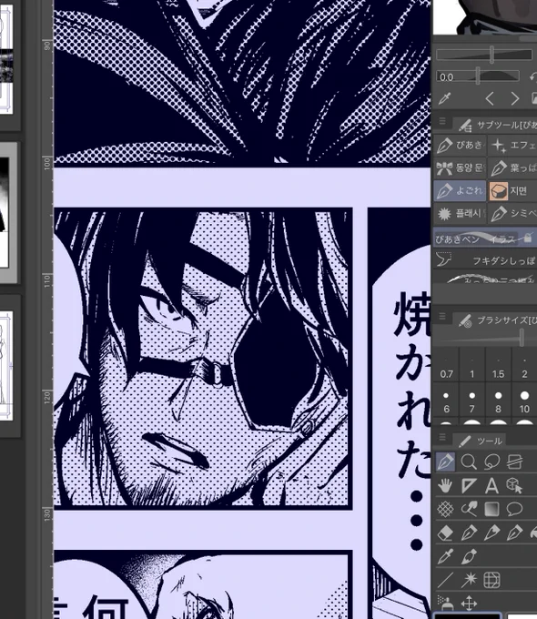The width and height of the screenshot is (537, 619).
Task: Select the four-arrow Move layer tool
Action: click(469, 603)
